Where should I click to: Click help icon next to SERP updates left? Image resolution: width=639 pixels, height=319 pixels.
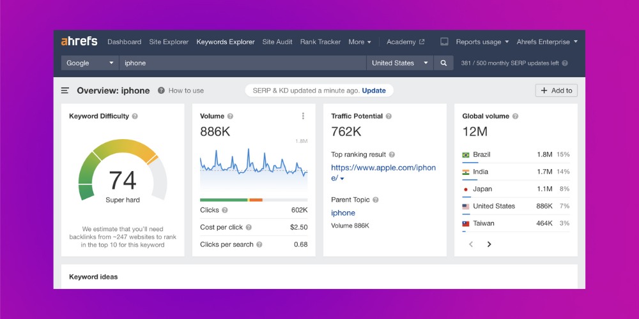tap(565, 63)
